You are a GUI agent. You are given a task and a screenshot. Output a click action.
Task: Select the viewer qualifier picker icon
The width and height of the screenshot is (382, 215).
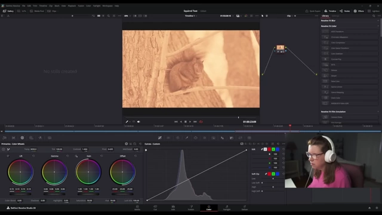click(127, 122)
